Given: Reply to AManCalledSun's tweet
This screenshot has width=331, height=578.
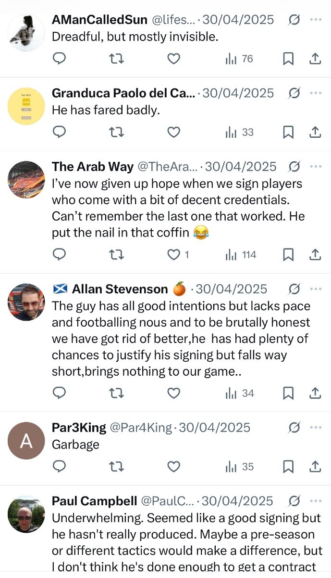Looking at the screenshot, I should [x=59, y=59].
